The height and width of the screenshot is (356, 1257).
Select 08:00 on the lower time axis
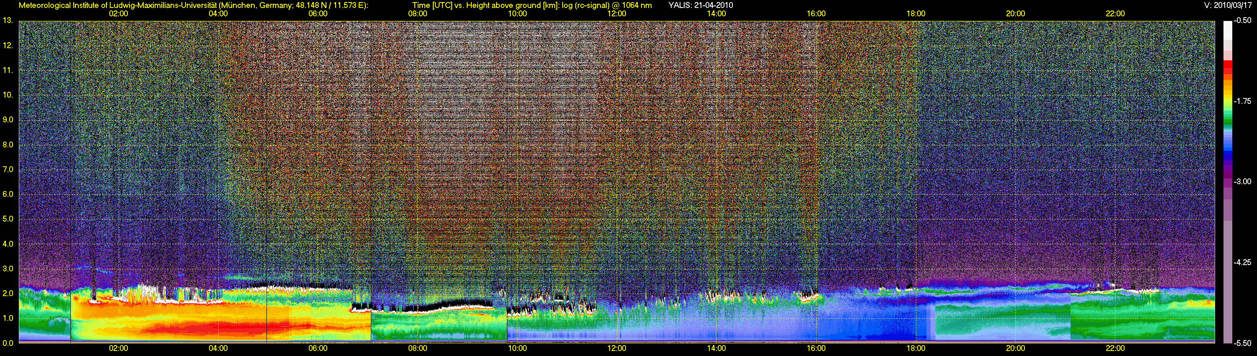(418, 348)
